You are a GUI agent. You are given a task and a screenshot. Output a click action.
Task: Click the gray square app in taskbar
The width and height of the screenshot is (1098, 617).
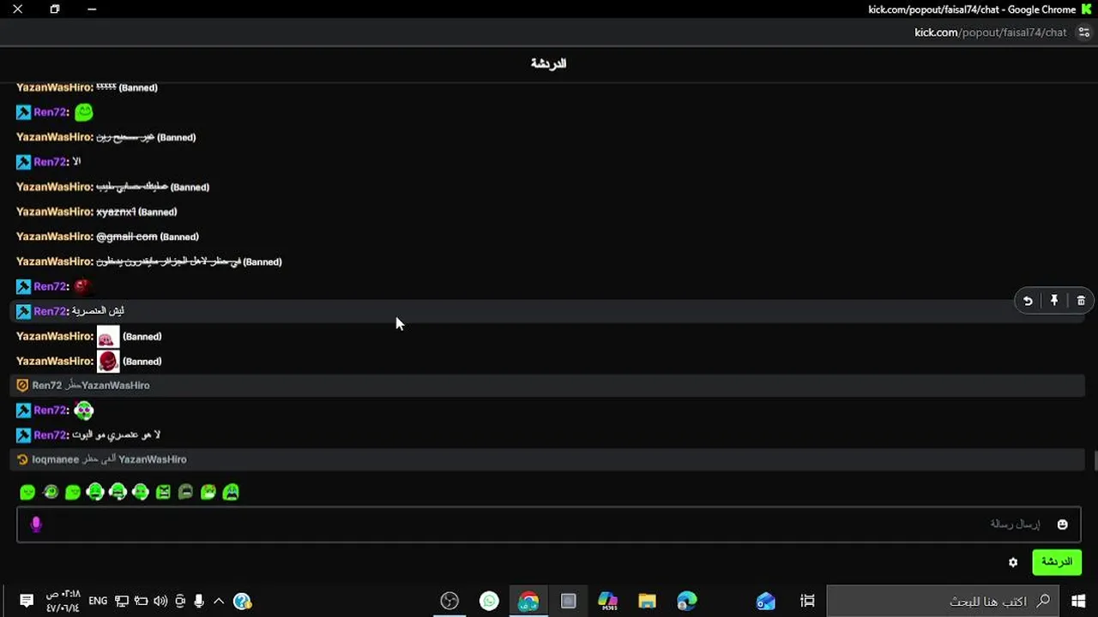(x=568, y=601)
